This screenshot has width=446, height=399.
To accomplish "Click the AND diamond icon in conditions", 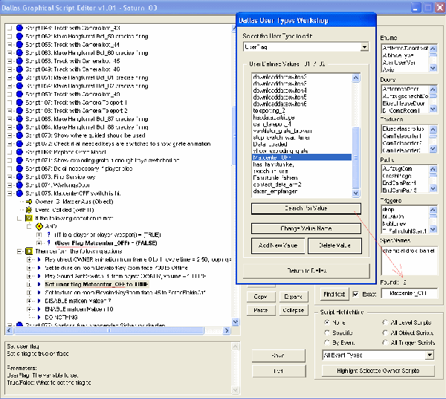I will (x=41, y=226).
